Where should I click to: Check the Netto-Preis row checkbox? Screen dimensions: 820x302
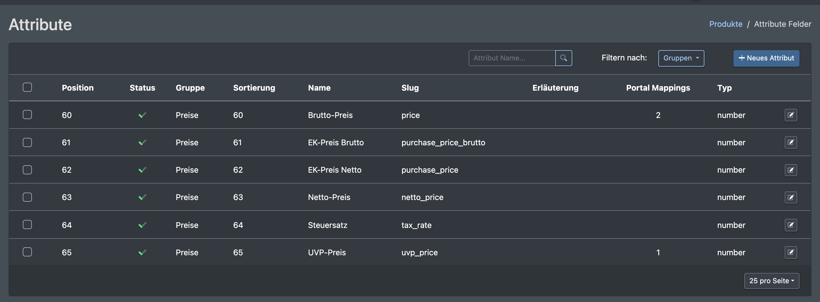[x=27, y=197]
